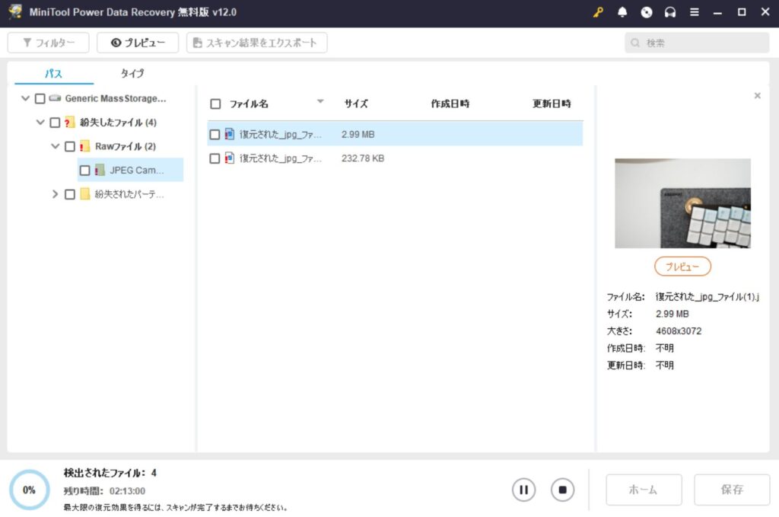Click the bootable media disc icon
779x517 pixels.
(647, 12)
